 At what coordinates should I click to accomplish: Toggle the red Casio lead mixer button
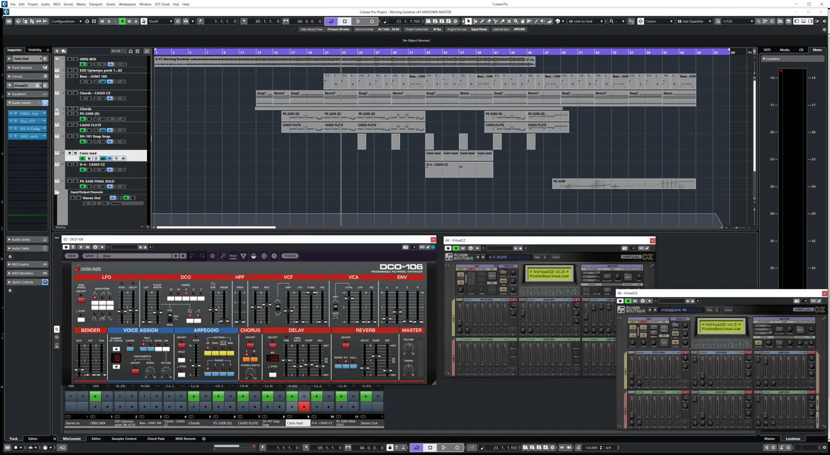304,407
